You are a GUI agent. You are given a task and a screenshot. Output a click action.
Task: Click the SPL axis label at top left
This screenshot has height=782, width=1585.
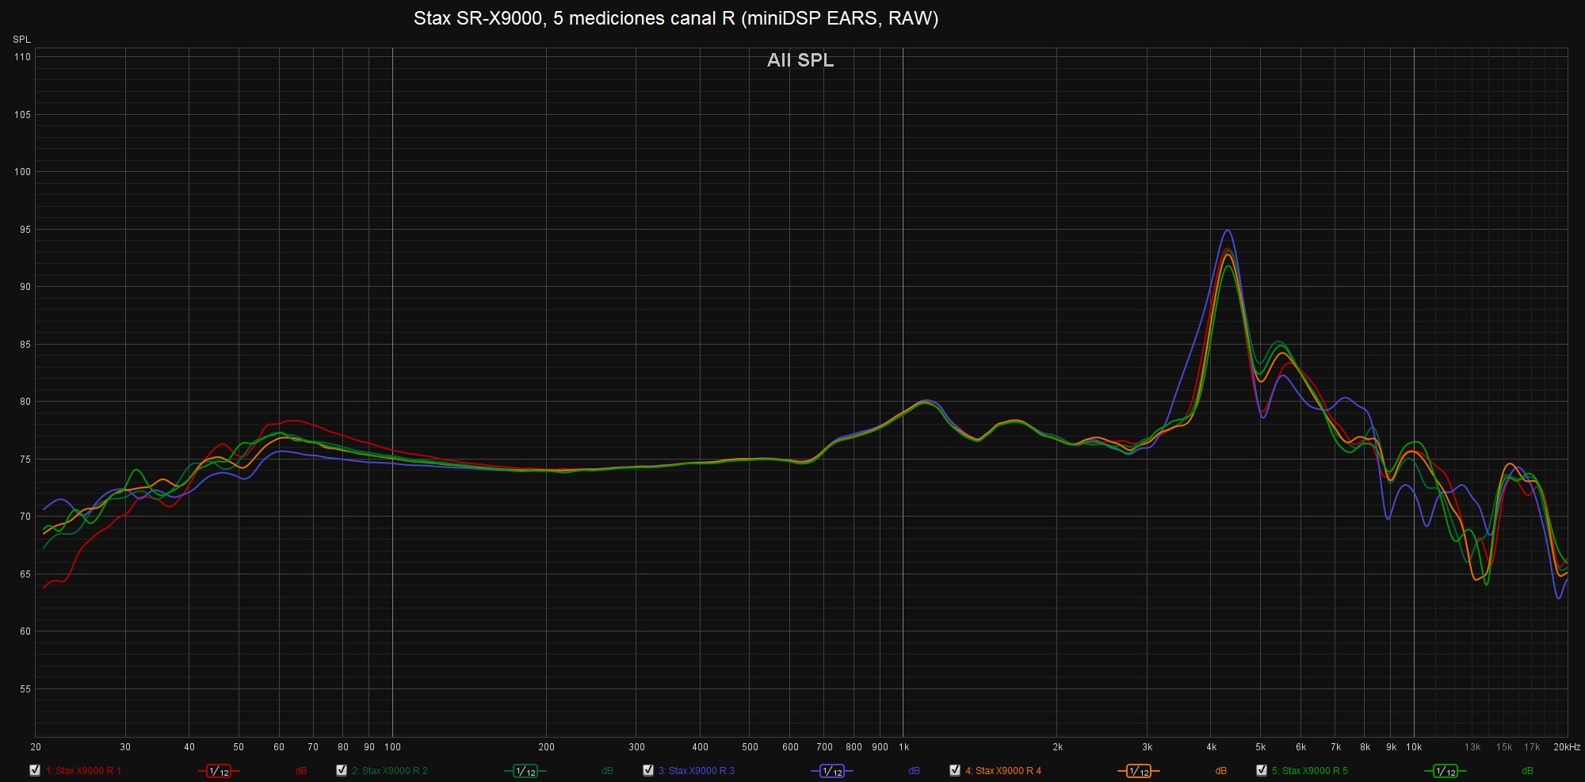tap(21, 40)
